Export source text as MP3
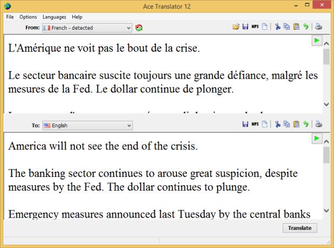 [255, 26]
